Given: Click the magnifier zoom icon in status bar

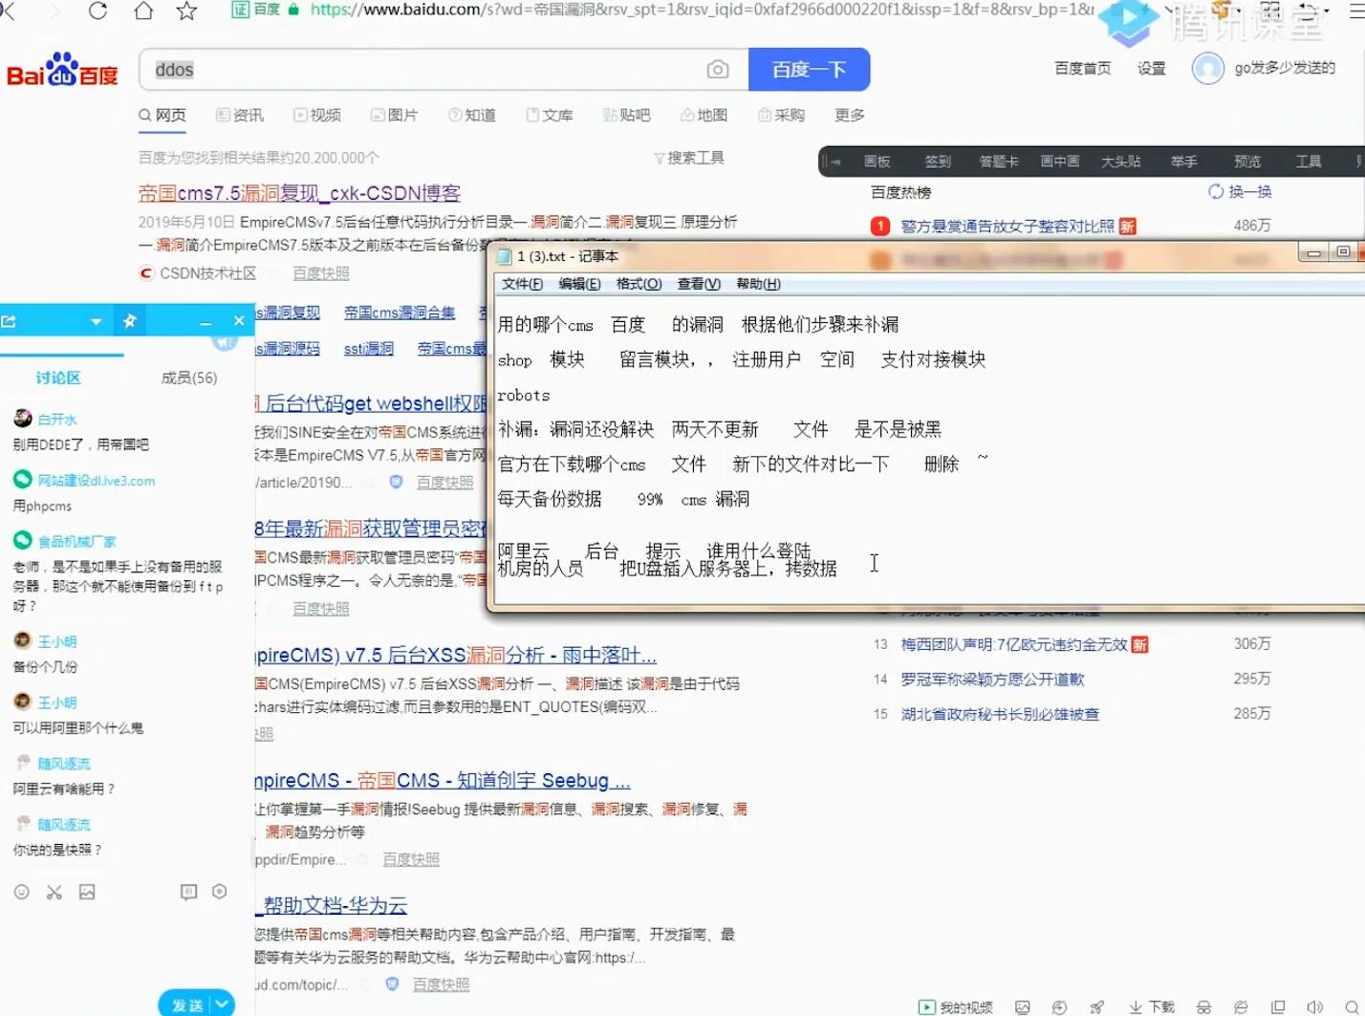Looking at the screenshot, I should coord(1353,1007).
